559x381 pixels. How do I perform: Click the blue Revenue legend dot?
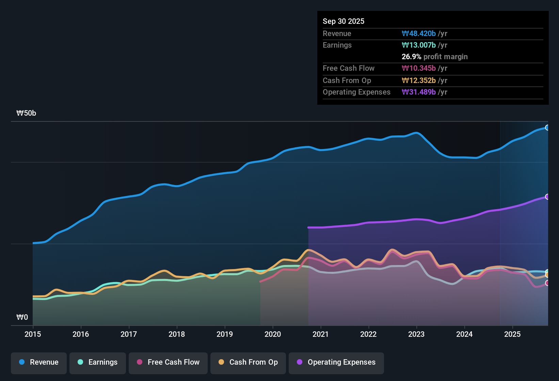[x=21, y=362]
